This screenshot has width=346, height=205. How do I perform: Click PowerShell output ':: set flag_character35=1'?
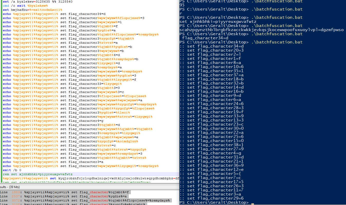tap(212, 71)
